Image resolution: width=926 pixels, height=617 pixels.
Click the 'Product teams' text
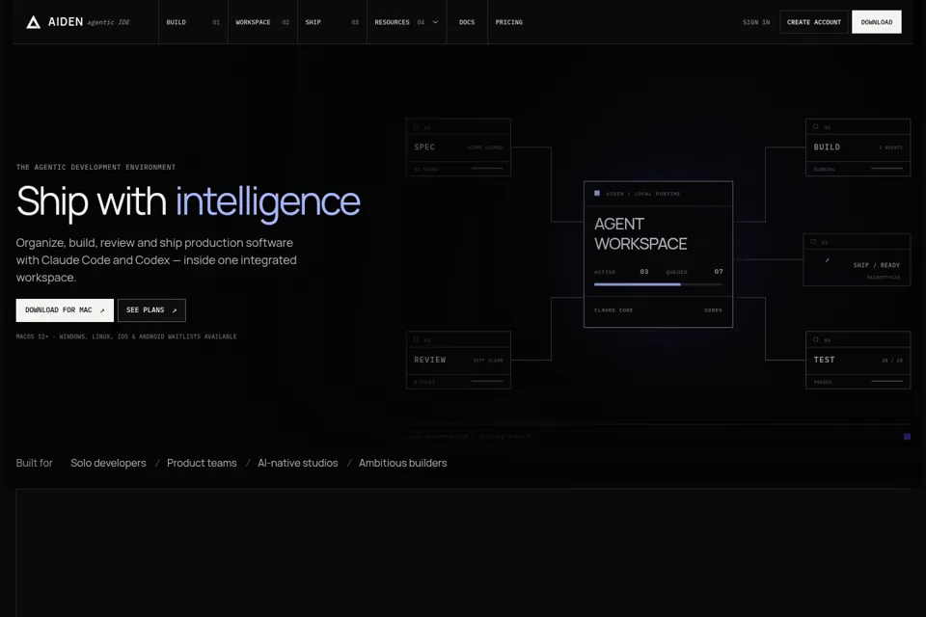point(202,463)
